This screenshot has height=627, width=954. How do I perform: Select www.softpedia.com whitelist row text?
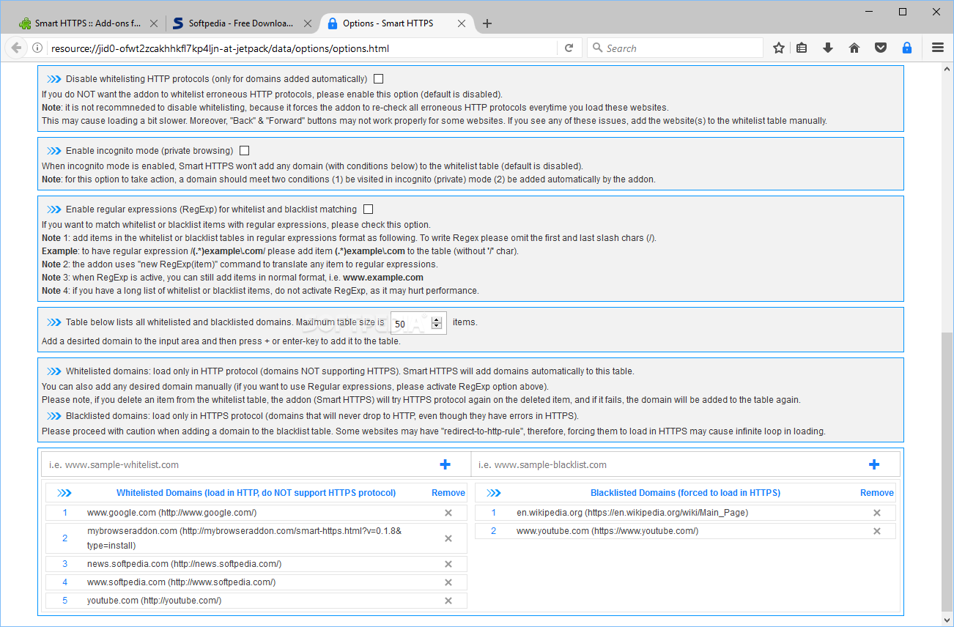pyautogui.click(x=181, y=582)
